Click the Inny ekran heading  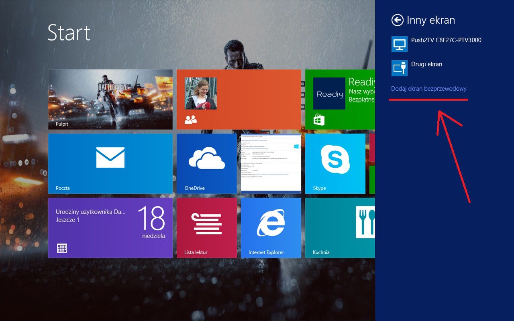431,20
